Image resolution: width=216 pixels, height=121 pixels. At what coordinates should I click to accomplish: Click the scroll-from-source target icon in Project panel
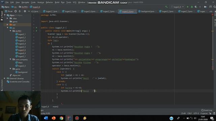tap(16, 11)
